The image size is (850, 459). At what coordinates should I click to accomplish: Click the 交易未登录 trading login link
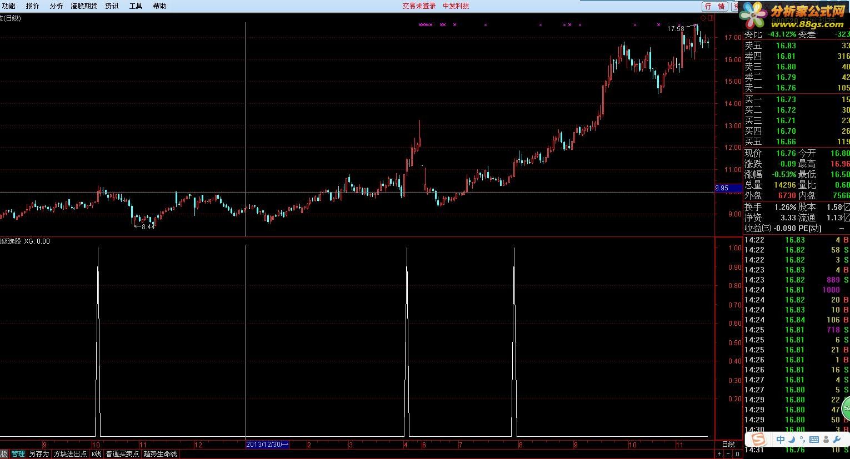coord(419,6)
